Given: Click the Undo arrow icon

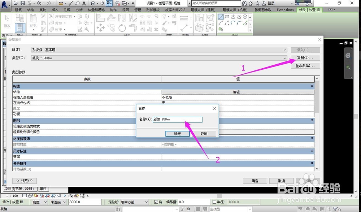Looking at the screenshot, I should 39,3.
